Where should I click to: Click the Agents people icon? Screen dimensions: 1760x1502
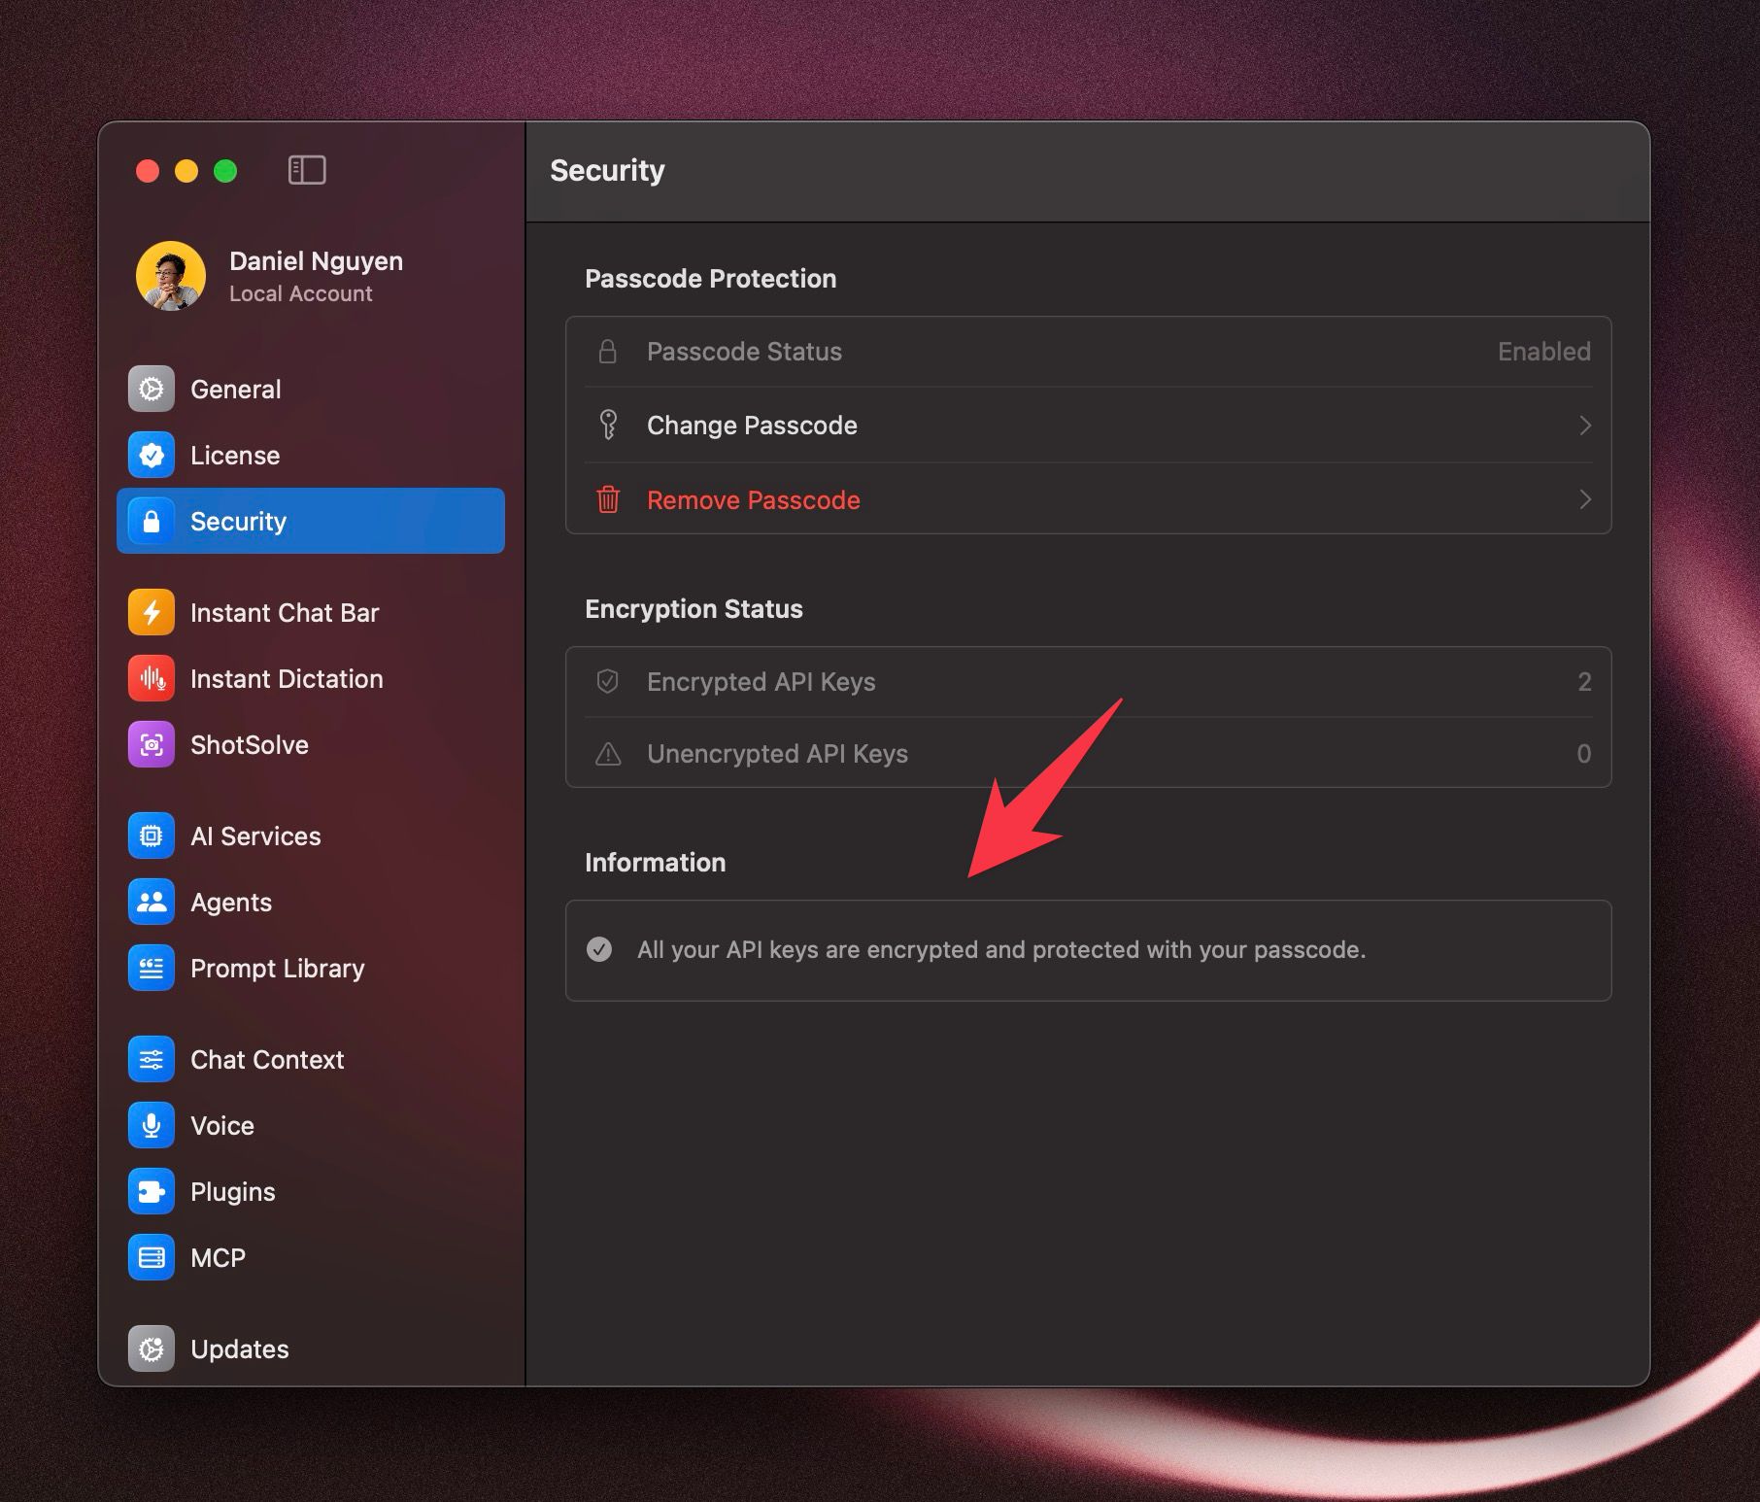tap(152, 903)
